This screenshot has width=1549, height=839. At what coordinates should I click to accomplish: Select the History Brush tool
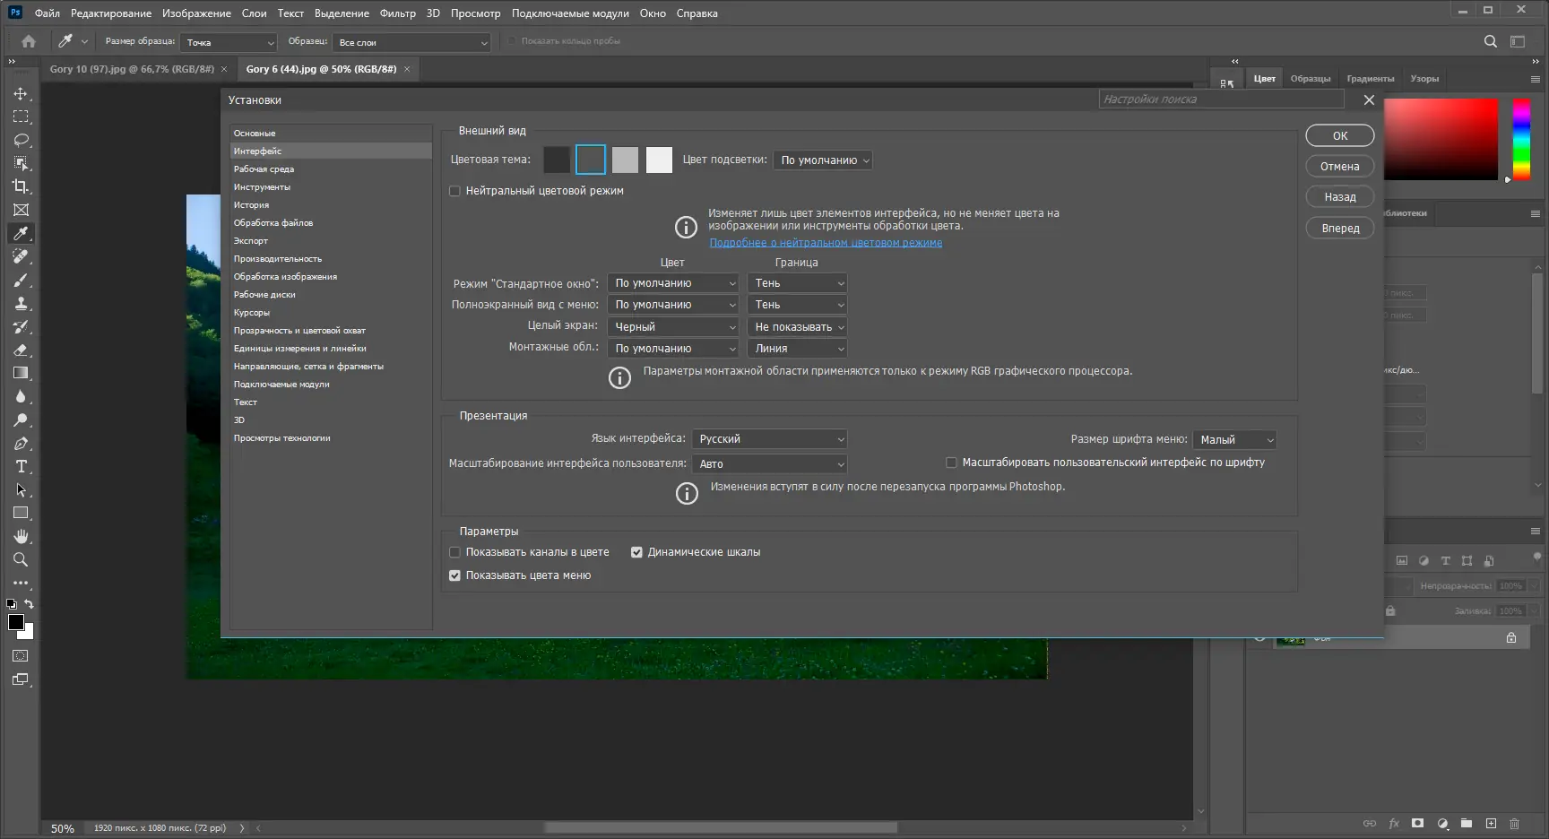(x=21, y=326)
